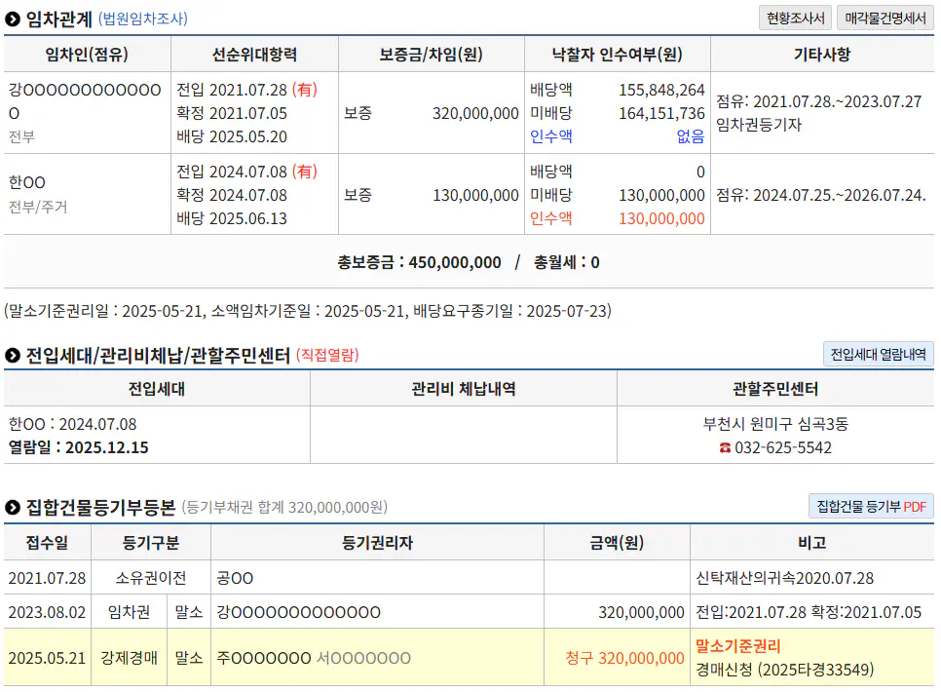941x692 pixels.
Task: Click the 배당 2025.06.13 entry
Action: point(232,218)
